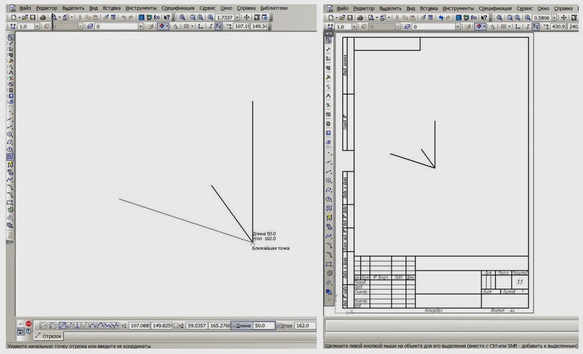Click Pan view icon in right window
The height and width of the screenshot is (354, 583).
tap(564, 18)
